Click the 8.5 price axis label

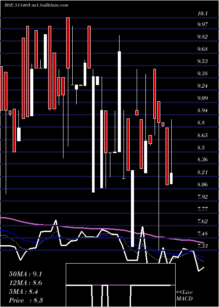coord(201,147)
